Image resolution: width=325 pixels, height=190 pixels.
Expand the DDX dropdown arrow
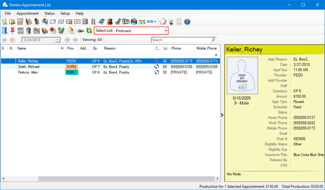point(155,22)
